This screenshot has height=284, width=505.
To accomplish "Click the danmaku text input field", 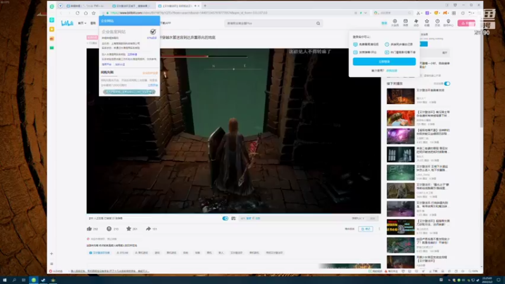I will point(293,218).
